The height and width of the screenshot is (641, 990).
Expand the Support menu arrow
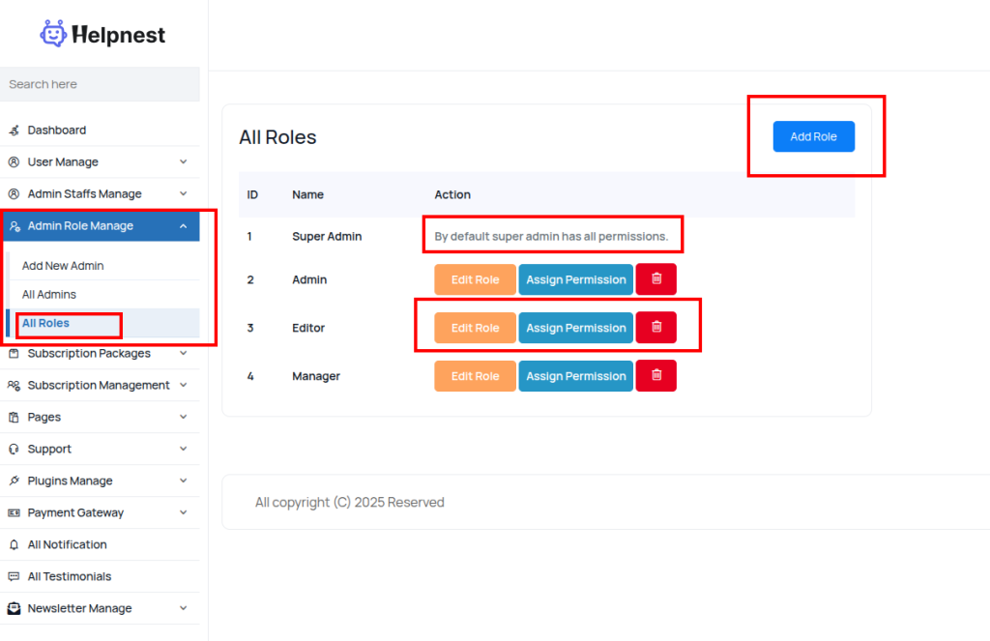click(184, 450)
